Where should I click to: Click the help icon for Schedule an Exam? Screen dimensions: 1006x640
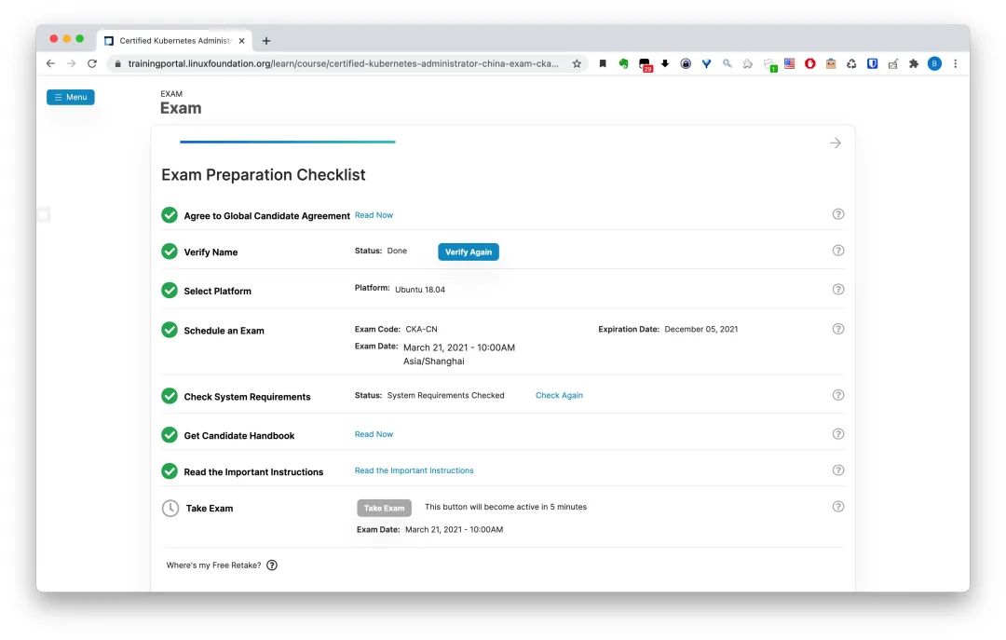click(837, 329)
